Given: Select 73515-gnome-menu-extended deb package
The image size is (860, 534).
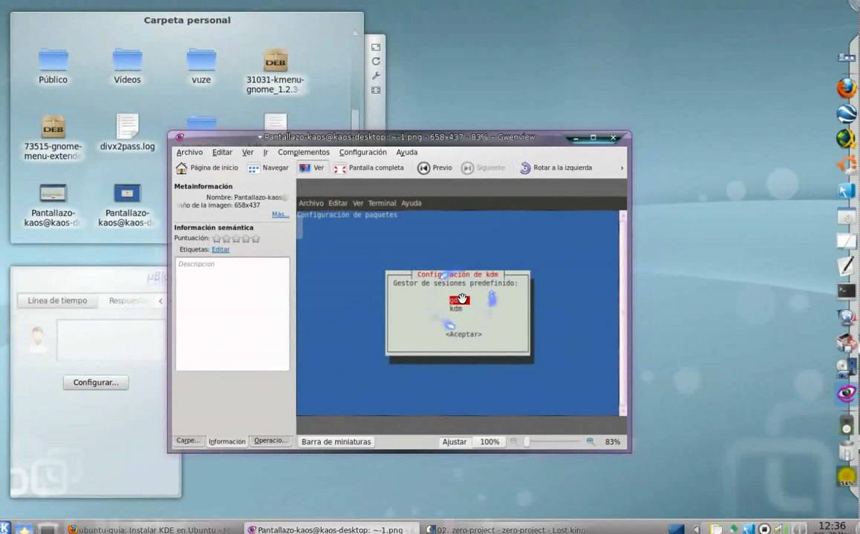Looking at the screenshot, I should click(53, 137).
